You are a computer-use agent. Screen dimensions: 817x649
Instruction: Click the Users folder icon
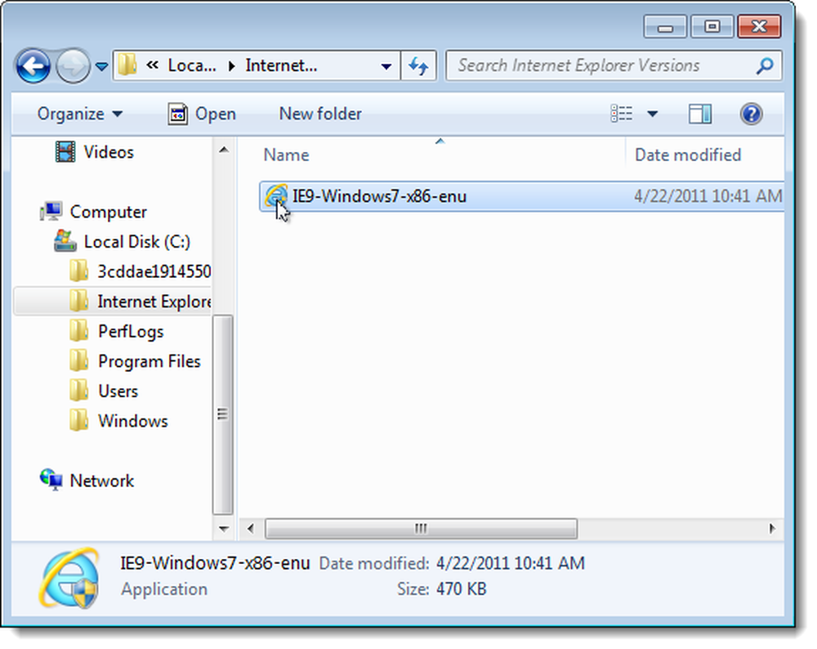pos(78,391)
